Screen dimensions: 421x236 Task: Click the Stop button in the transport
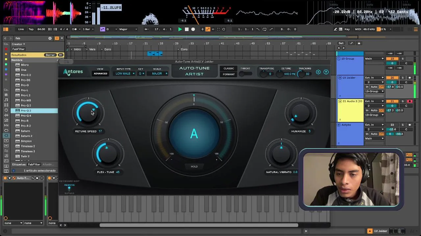[x=186, y=29]
